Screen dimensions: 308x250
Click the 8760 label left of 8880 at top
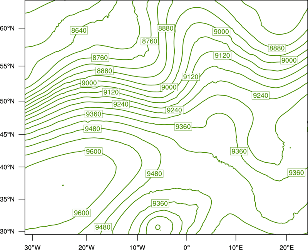coord(150,41)
